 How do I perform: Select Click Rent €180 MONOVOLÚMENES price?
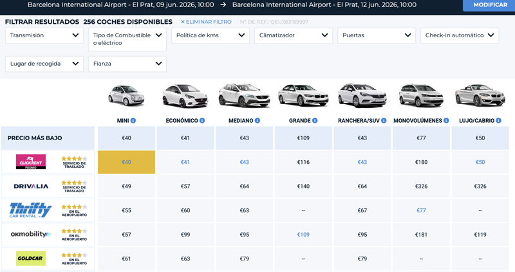pyautogui.click(x=421, y=162)
